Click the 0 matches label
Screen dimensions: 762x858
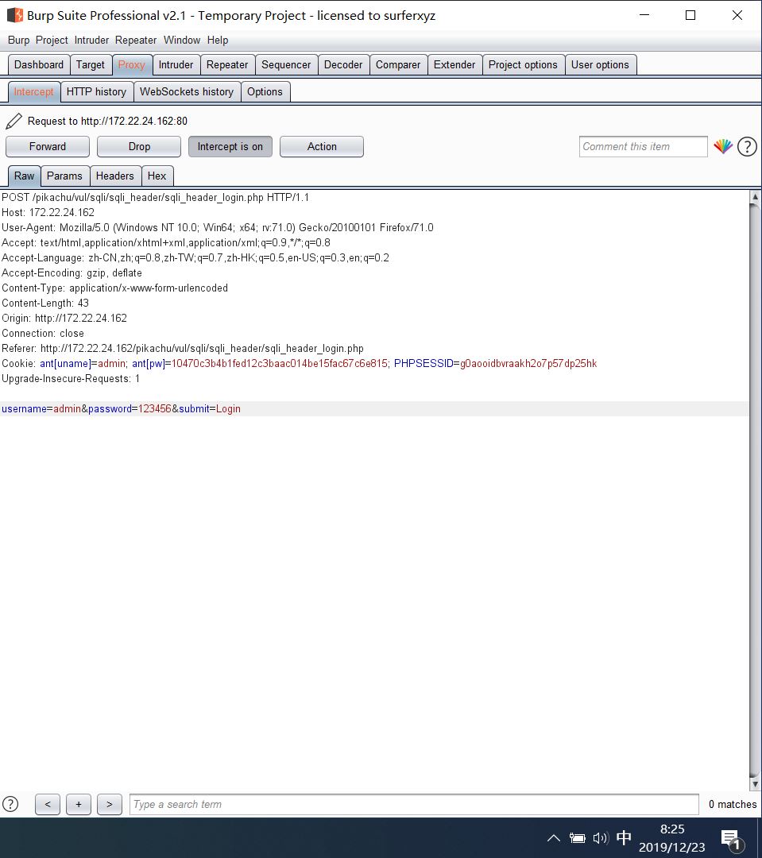point(733,804)
